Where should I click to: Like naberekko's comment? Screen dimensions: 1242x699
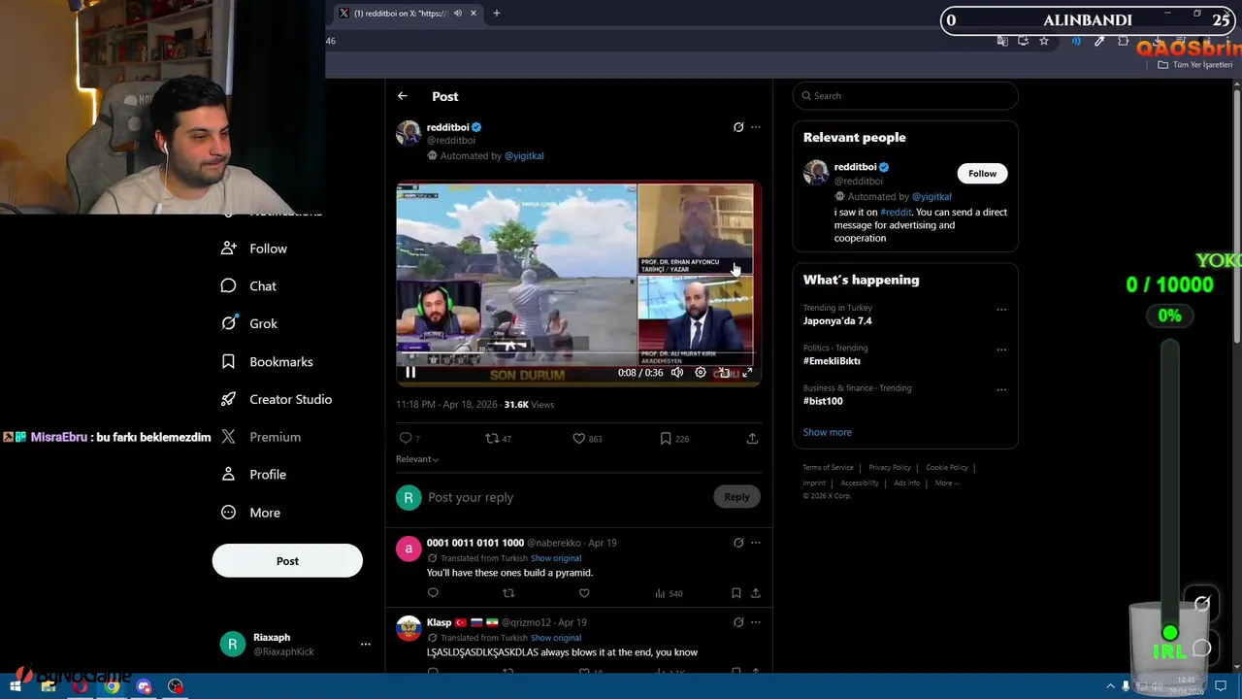point(584,593)
